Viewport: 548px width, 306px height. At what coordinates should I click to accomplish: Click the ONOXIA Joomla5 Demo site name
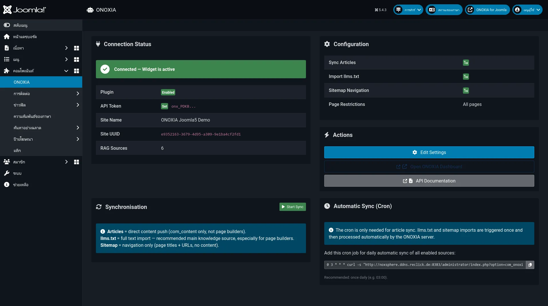pyautogui.click(x=186, y=120)
